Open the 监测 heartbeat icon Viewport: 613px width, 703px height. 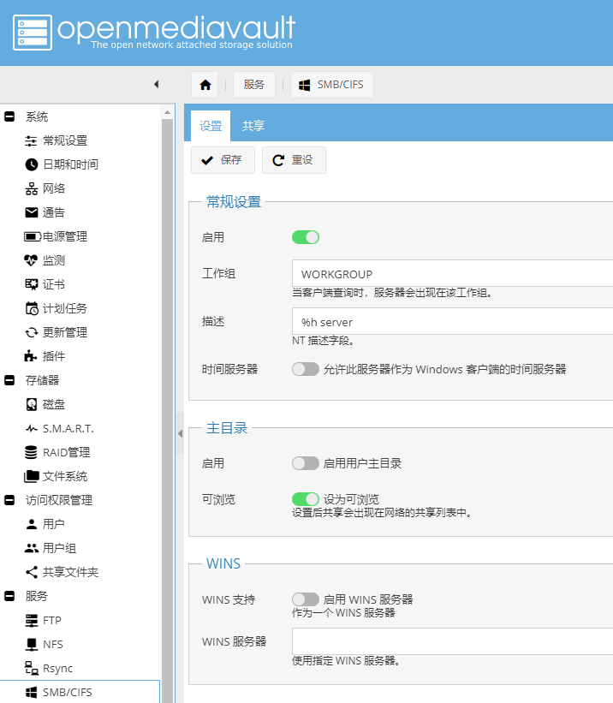tap(31, 260)
